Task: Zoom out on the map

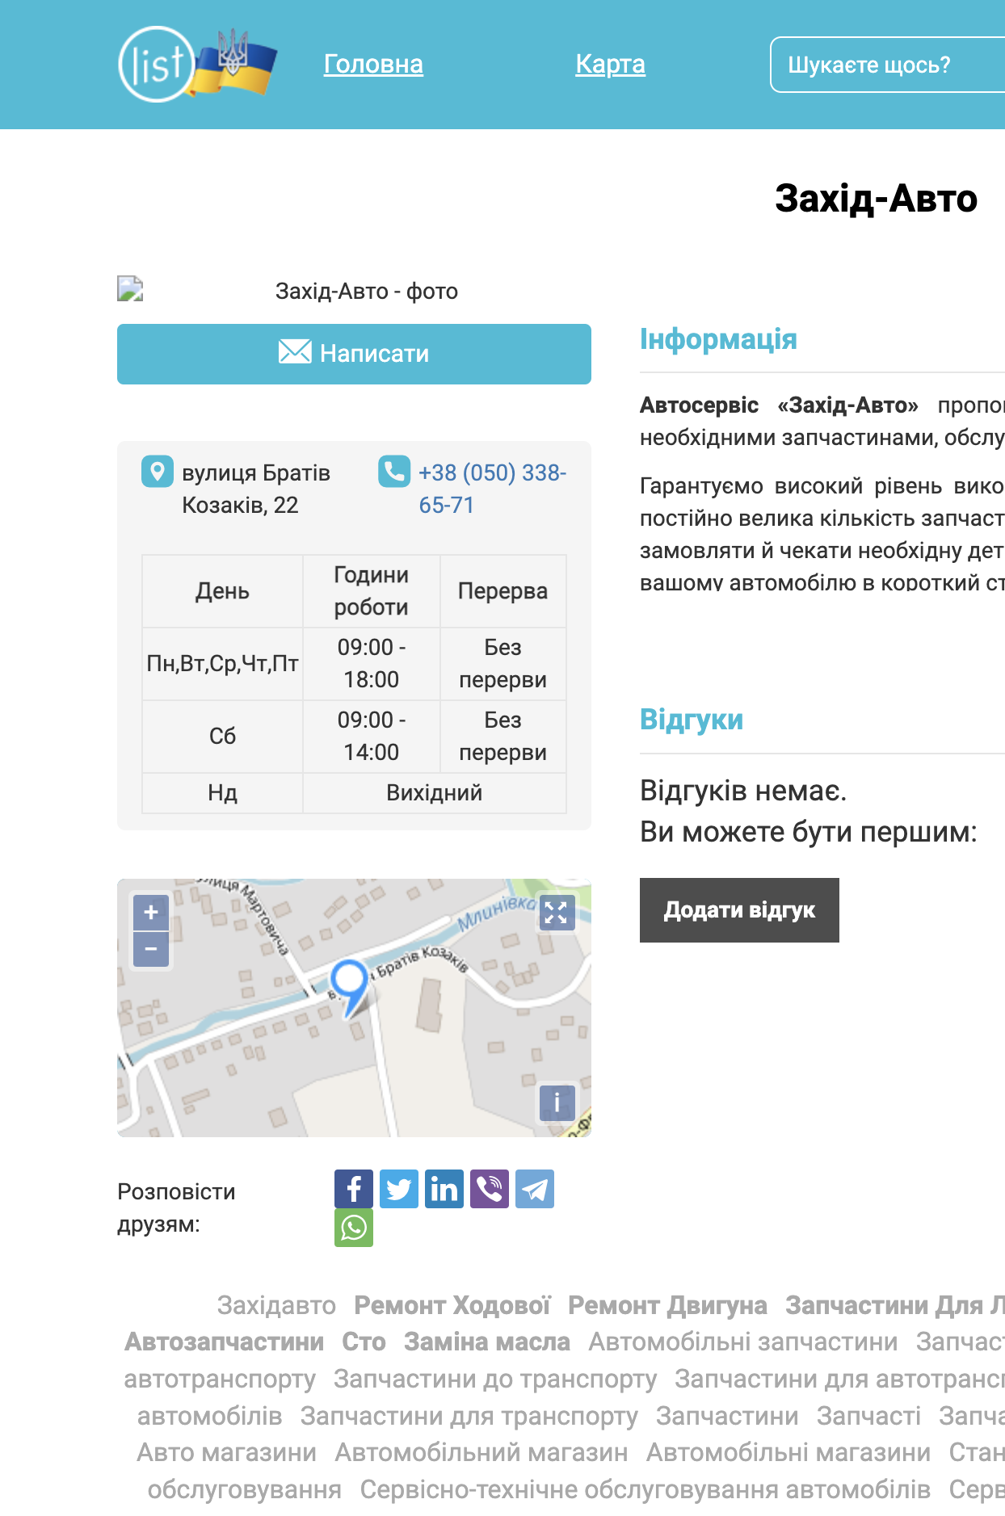Action: 151,949
